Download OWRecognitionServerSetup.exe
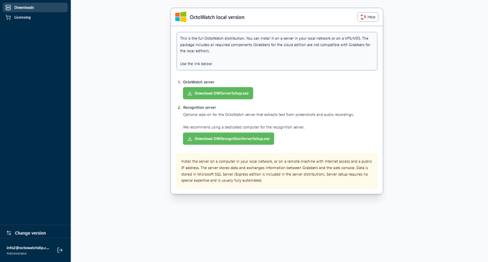 click(x=228, y=139)
